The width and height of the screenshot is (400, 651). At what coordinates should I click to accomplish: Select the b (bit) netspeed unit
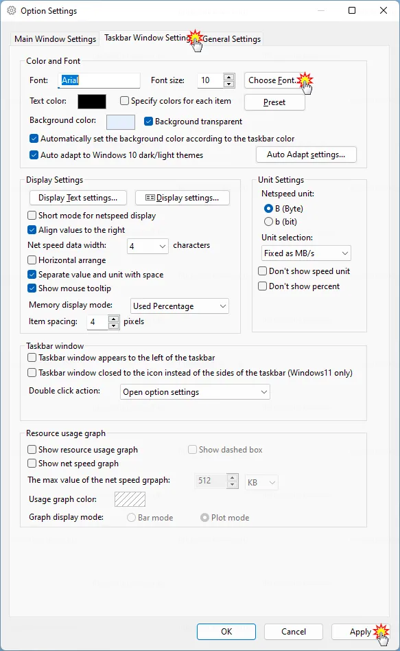(268, 222)
